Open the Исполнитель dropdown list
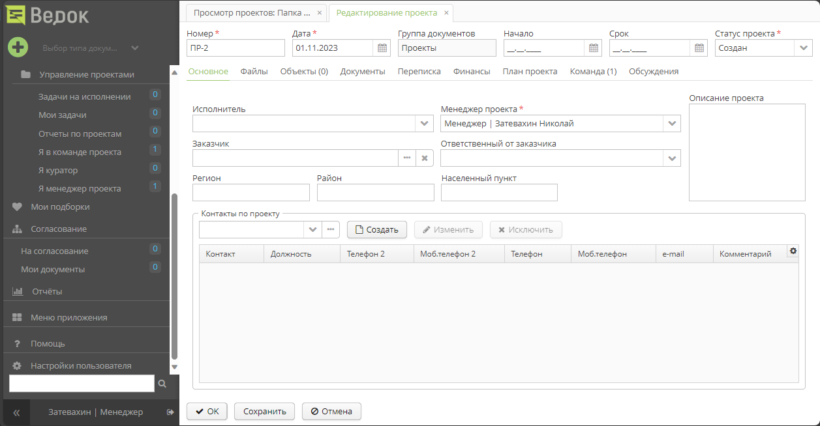Image resolution: width=820 pixels, height=426 pixels. pyautogui.click(x=425, y=123)
